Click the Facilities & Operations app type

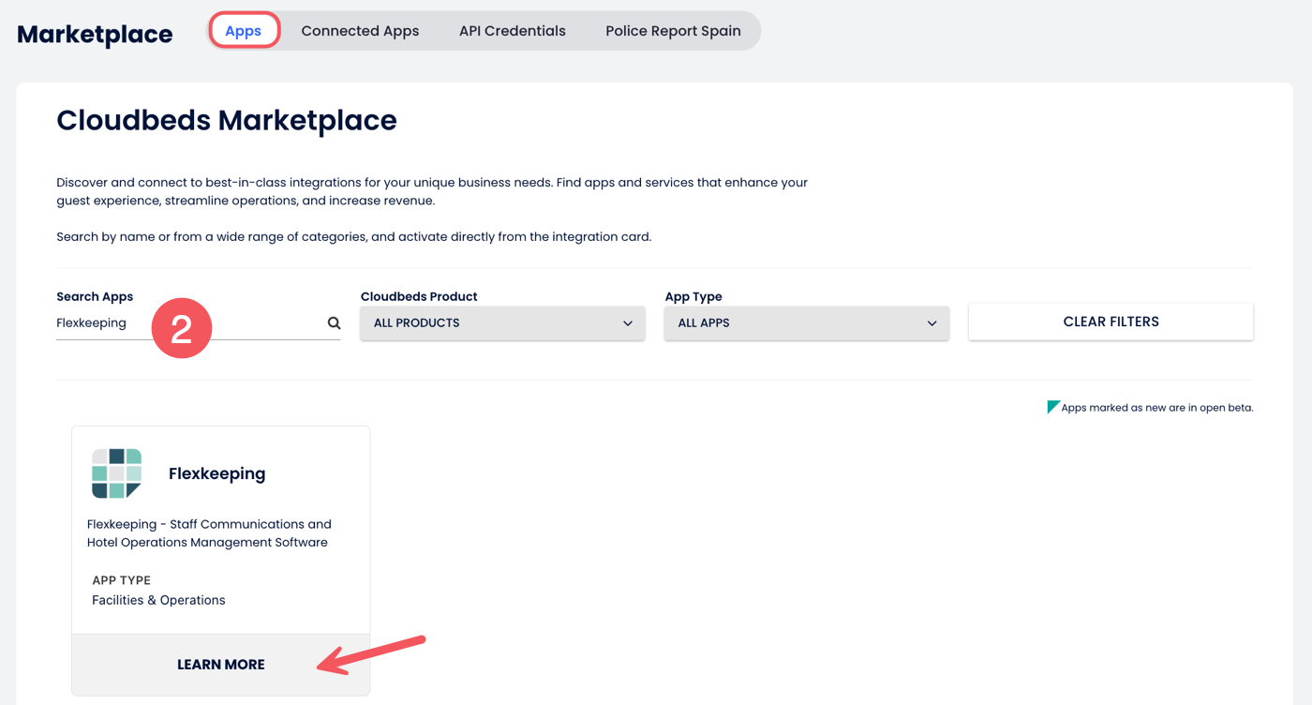(x=158, y=600)
